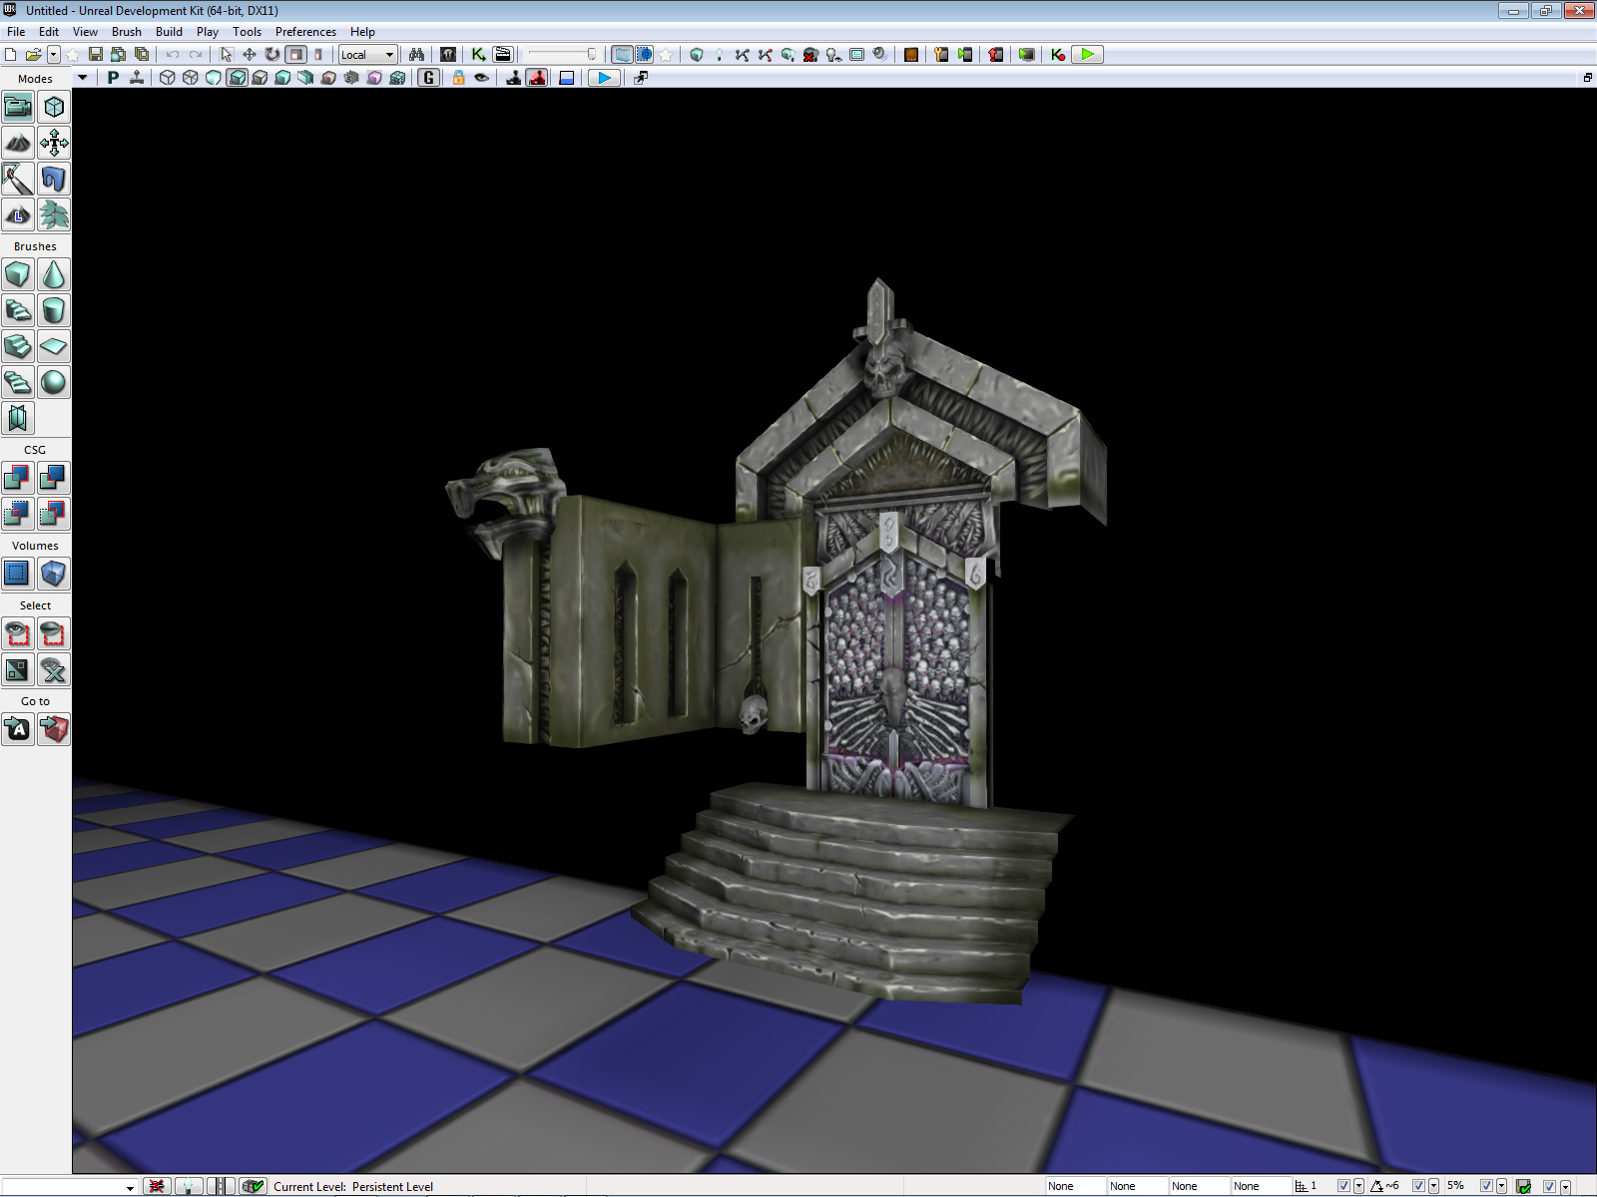Viewport: 1597px width, 1197px height.
Task: Create Spiral staircase brush
Action: [18, 382]
